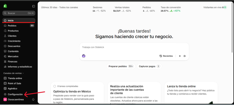
Task: Click the Agéntico channel icon
Action: click(x=5, y=89)
